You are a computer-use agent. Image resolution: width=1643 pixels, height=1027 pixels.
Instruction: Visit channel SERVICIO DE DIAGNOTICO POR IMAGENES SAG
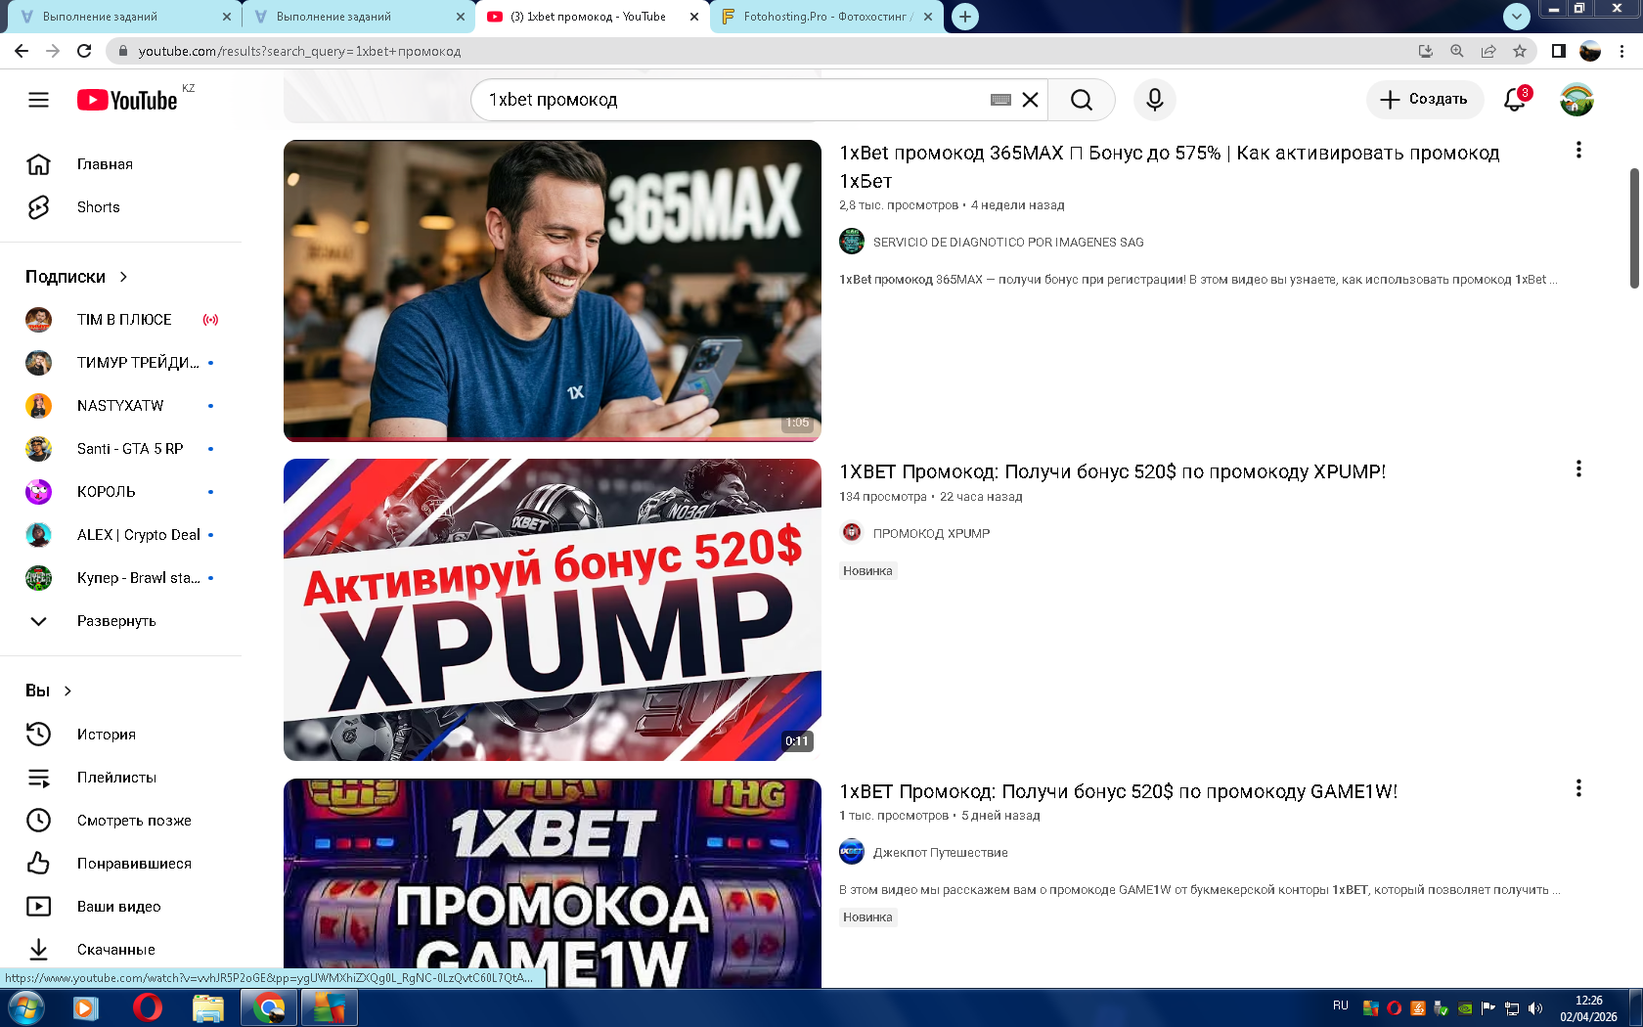click(x=1008, y=243)
